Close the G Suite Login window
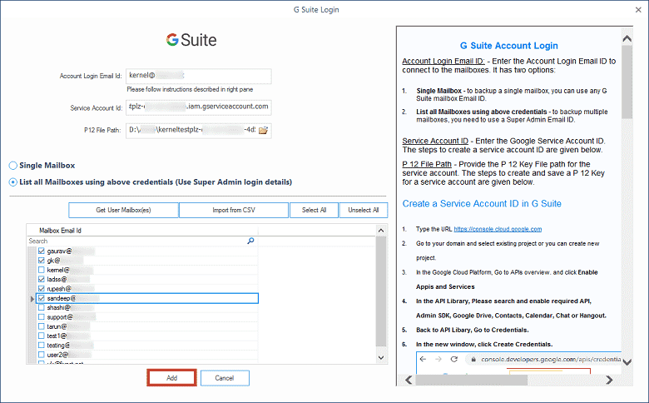649x403 pixels. click(638, 9)
